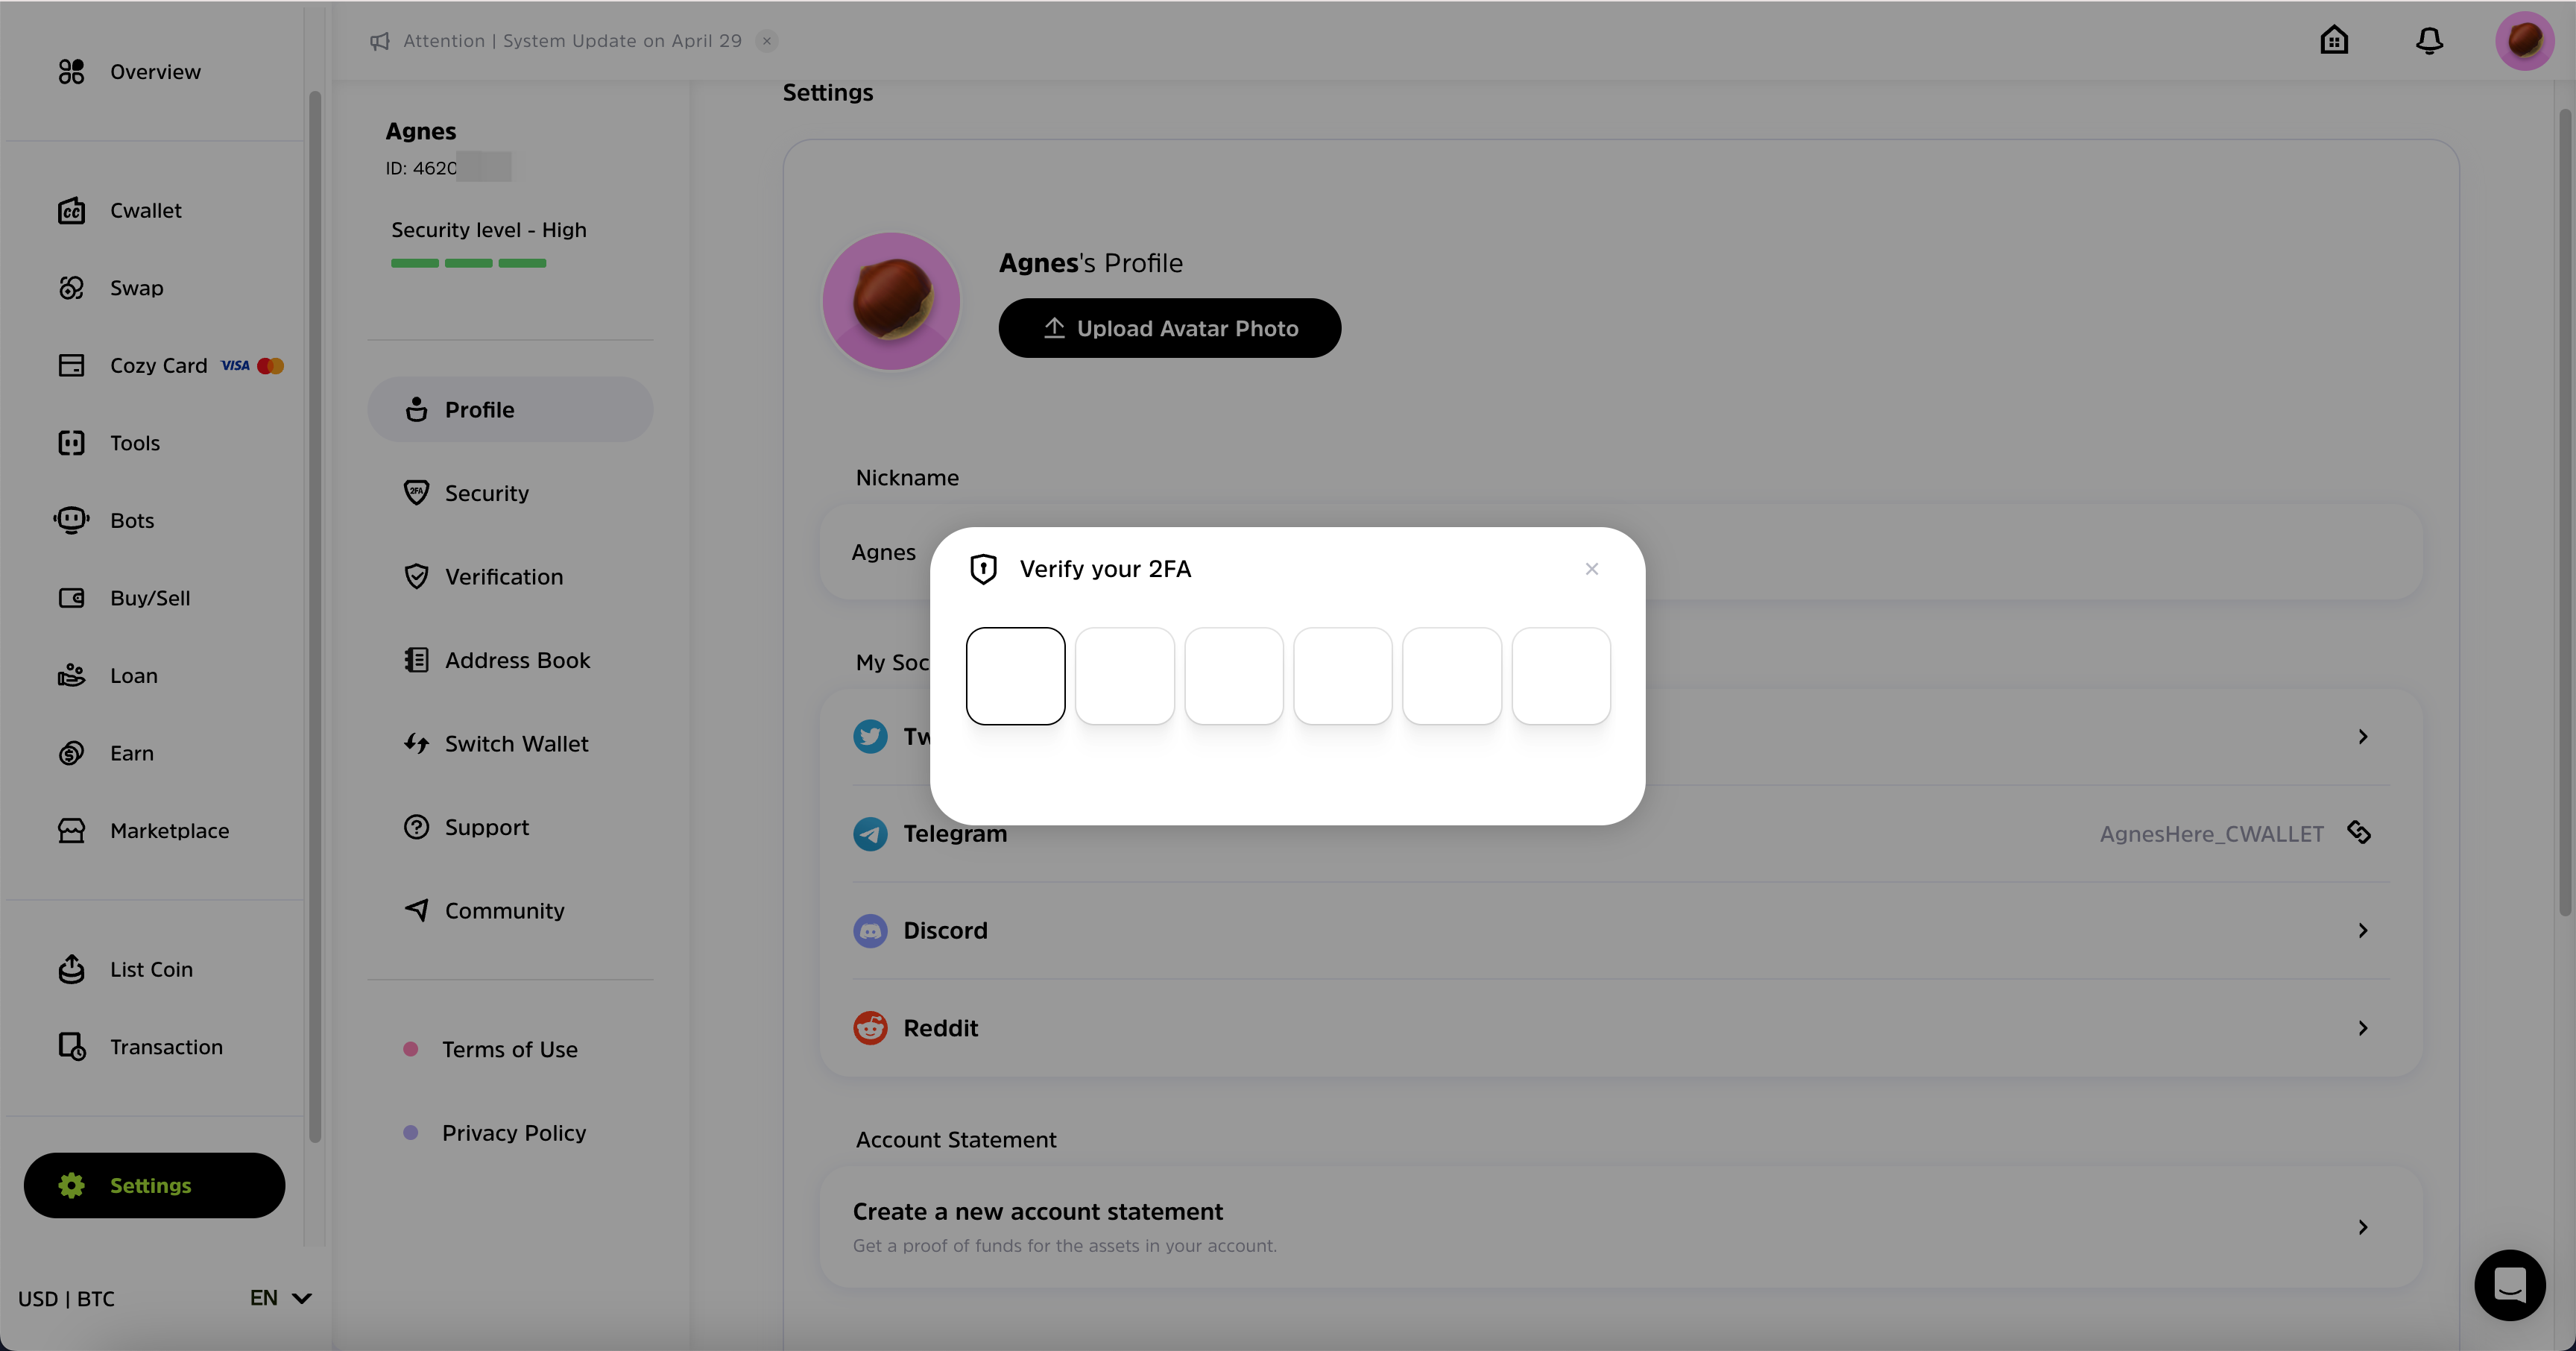Dismiss the system update announcement
The image size is (2576, 1351).
click(767, 41)
